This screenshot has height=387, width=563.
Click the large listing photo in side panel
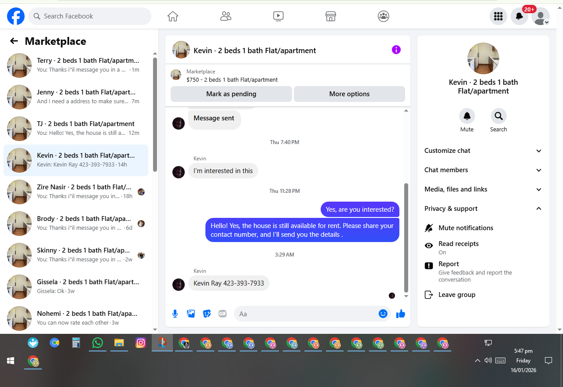pyautogui.click(x=483, y=58)
